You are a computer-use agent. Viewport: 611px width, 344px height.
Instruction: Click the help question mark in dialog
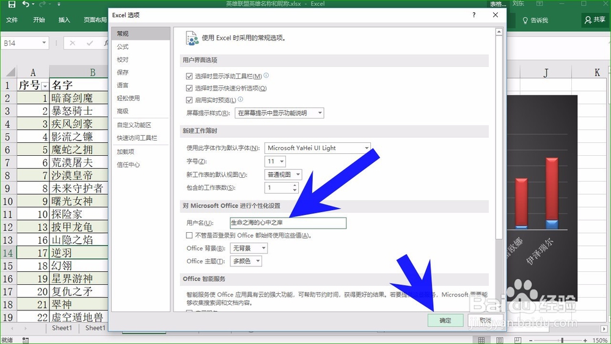[x=474, y=15]
